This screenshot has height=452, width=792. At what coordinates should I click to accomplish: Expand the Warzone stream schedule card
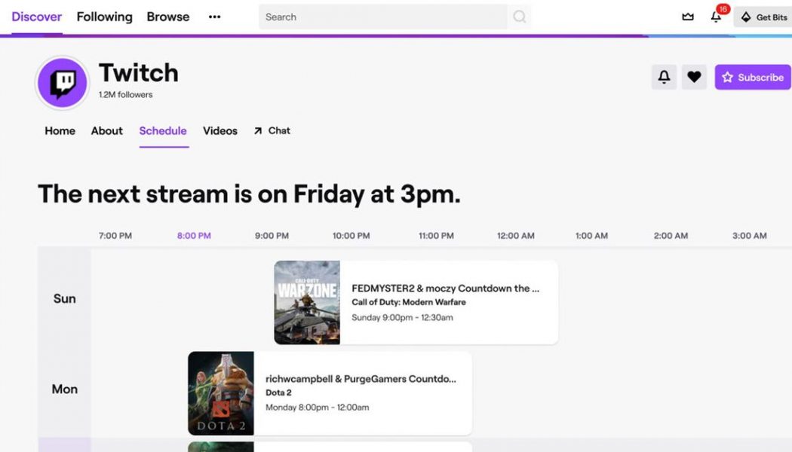pyautogui.click(x=415, y=301)
